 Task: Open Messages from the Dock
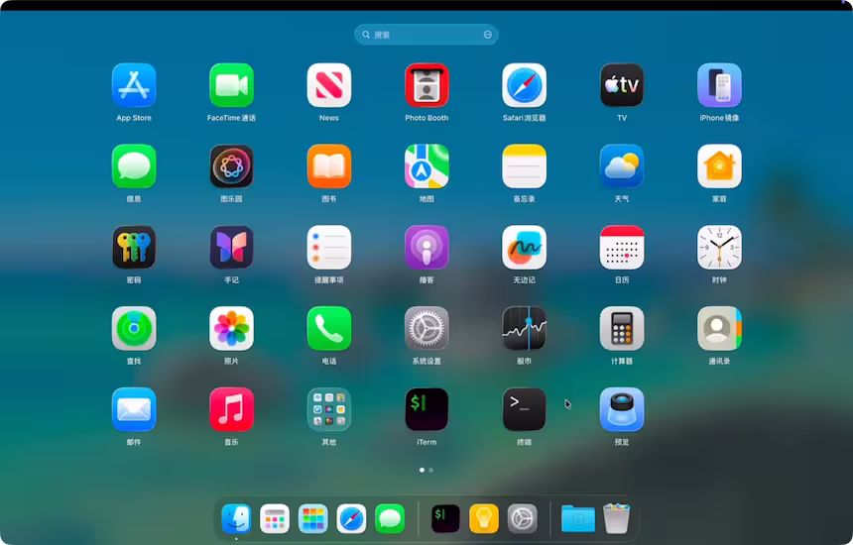pyautogui.click(x=390, y=518)
